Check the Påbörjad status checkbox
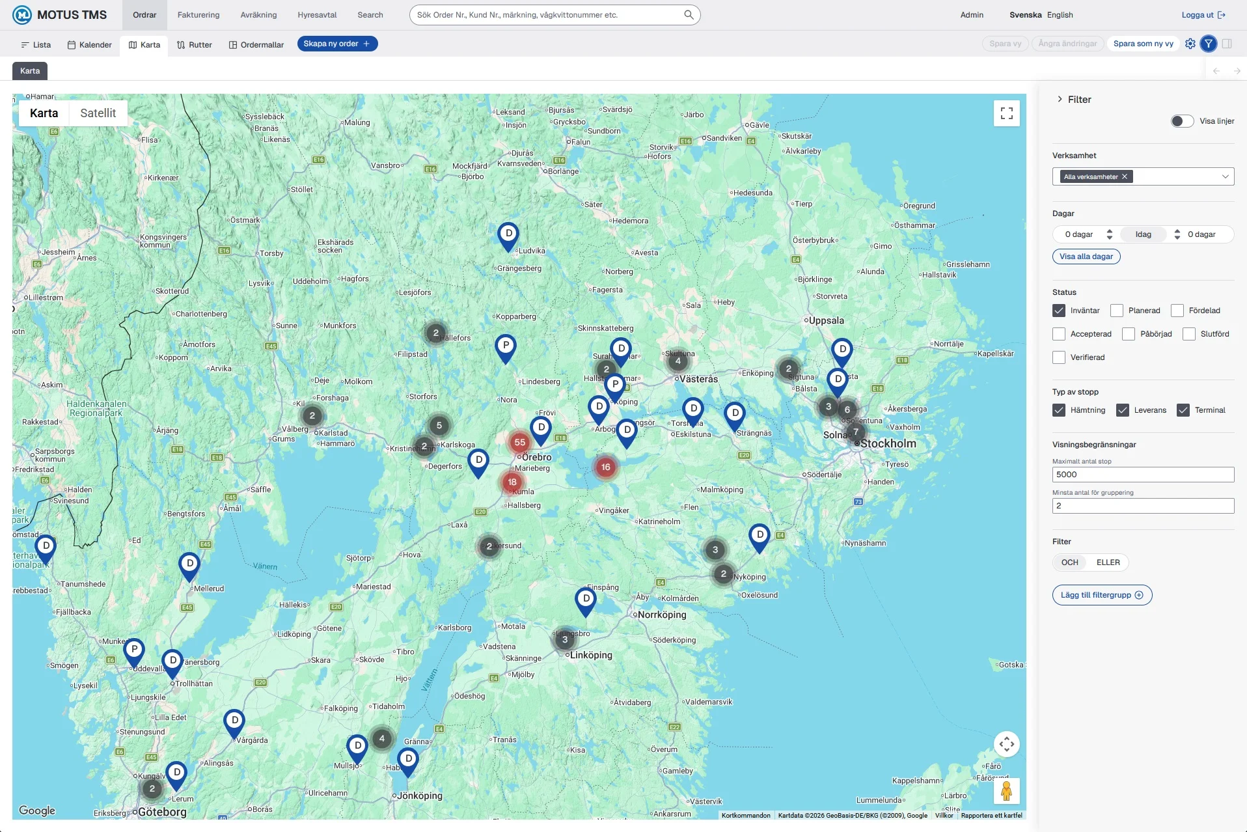1247x832 pixels. [x=1129, y=334]
